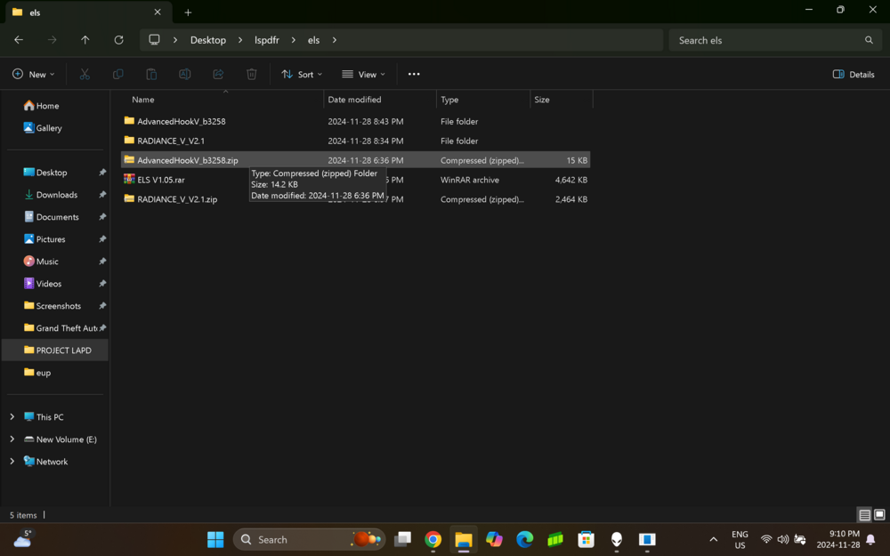Open the Sort options dropdown
Viewport: 890px width, 556px height.
point(300,74)
